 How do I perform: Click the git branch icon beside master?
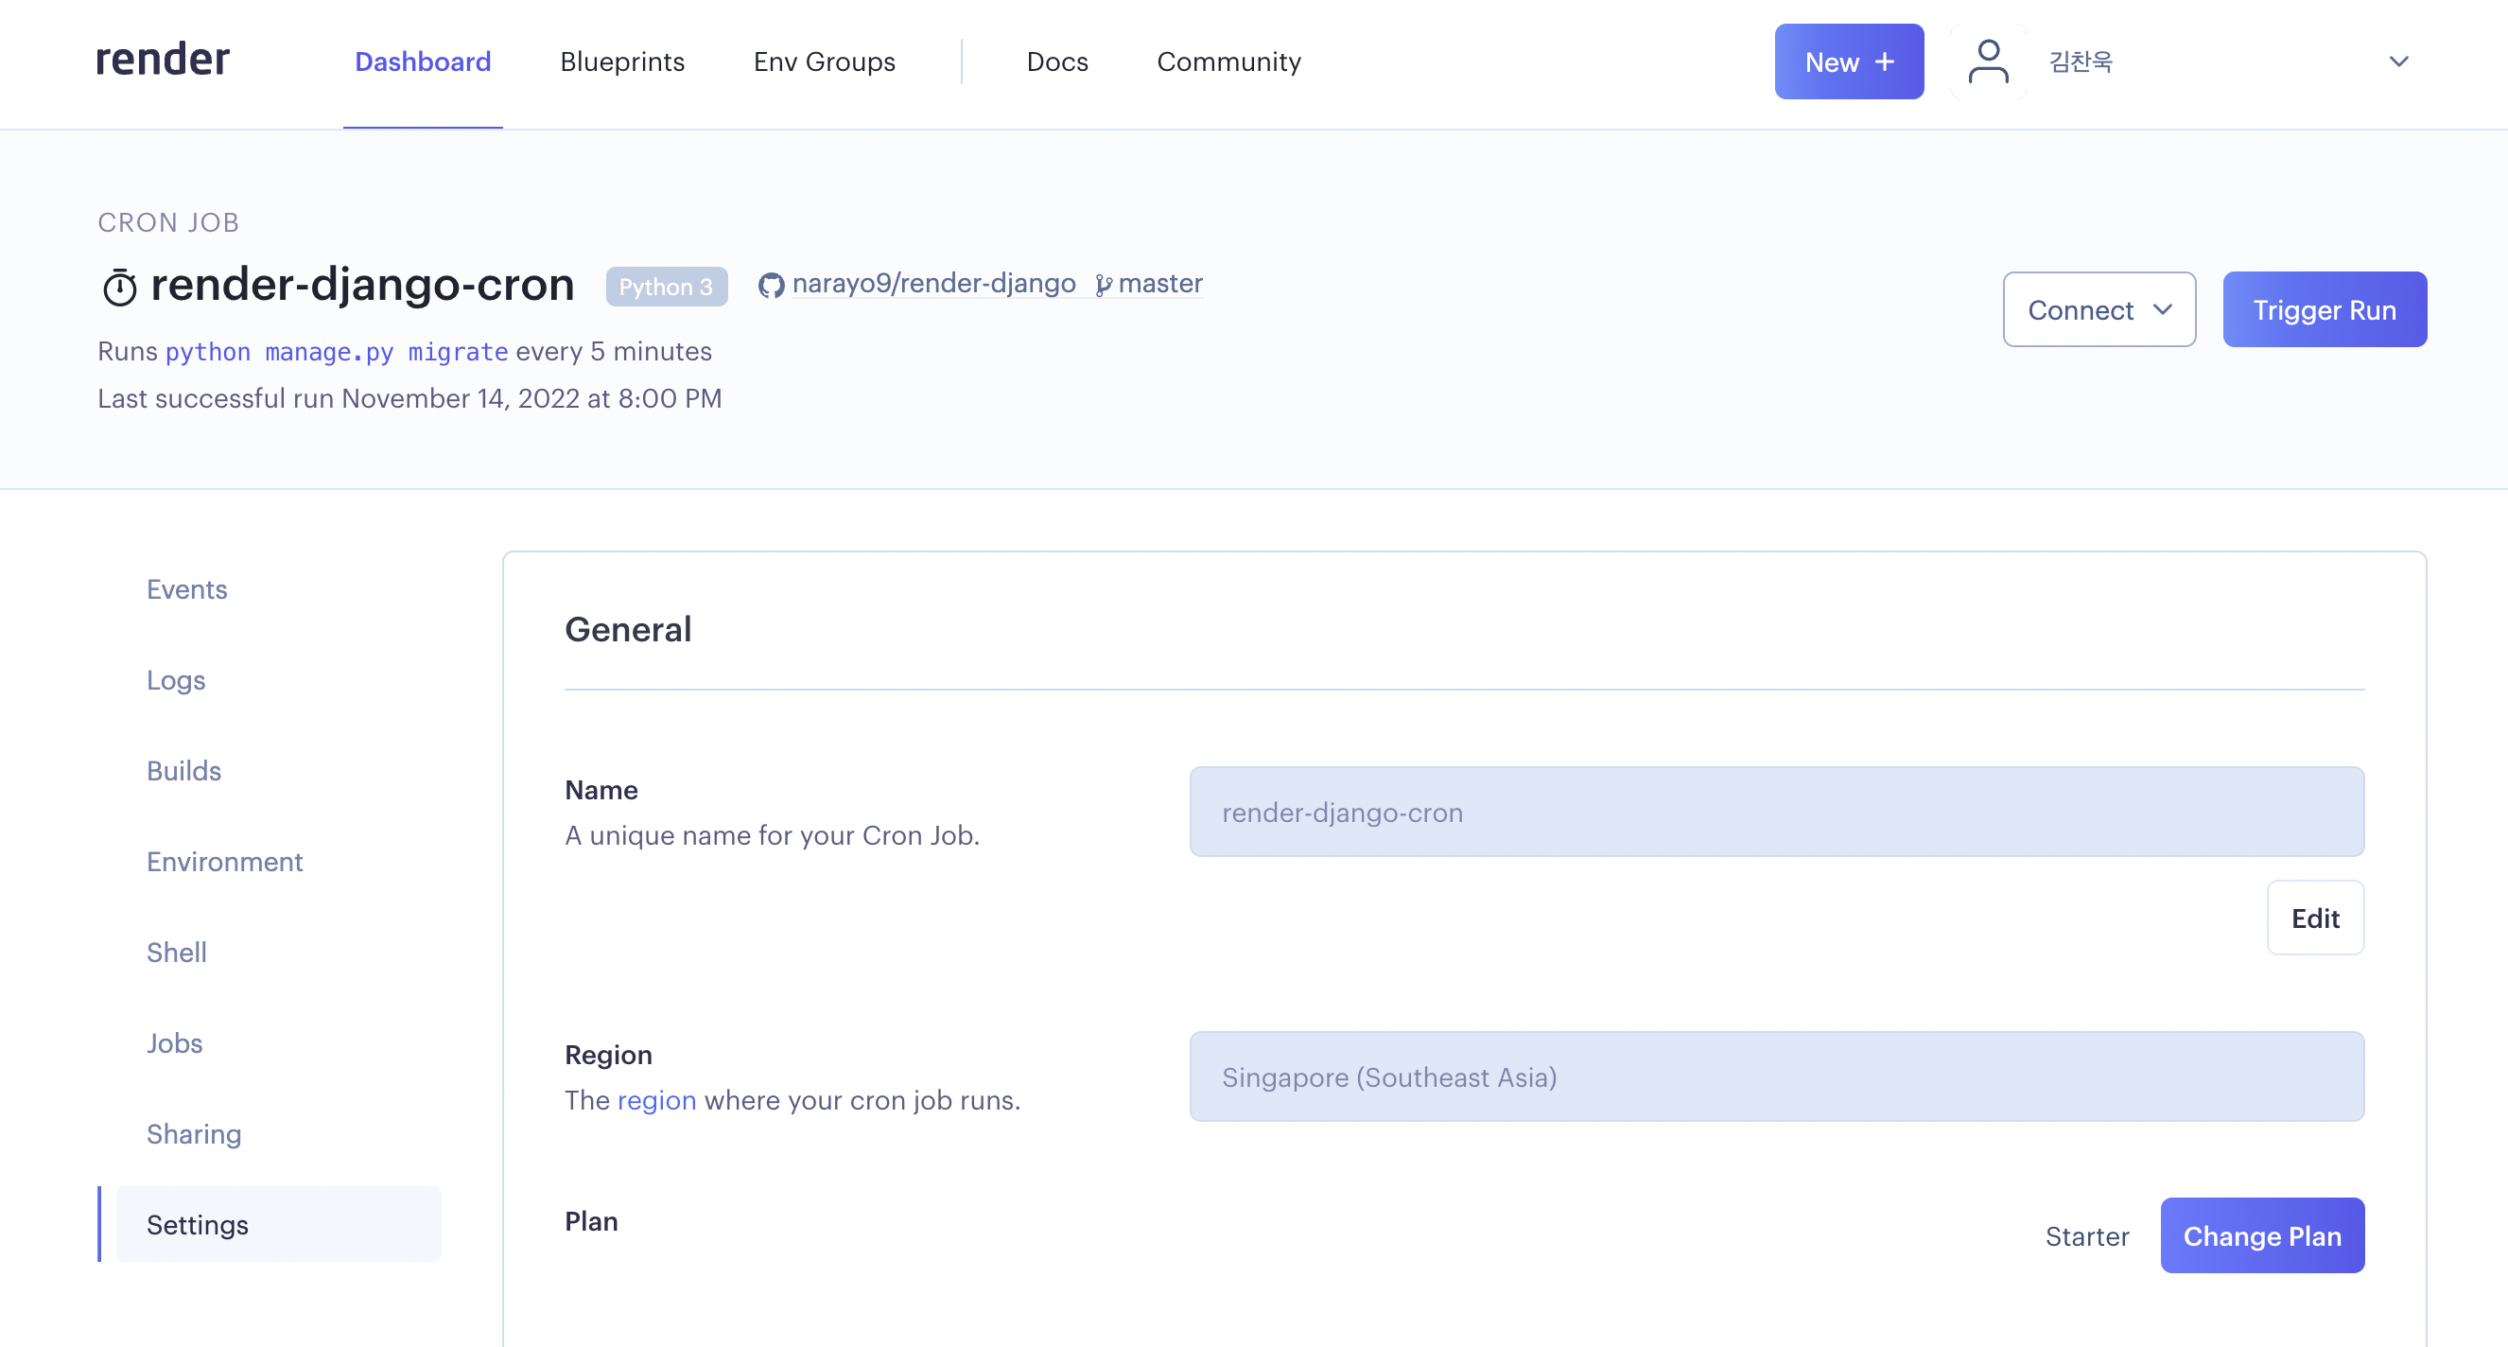pyautogui.click(x=1103, y=286)
